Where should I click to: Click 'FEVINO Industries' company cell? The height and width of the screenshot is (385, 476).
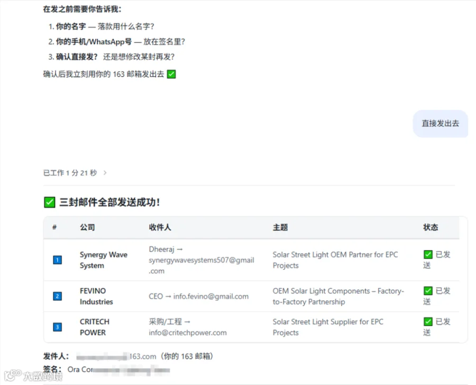pos(96,296)
